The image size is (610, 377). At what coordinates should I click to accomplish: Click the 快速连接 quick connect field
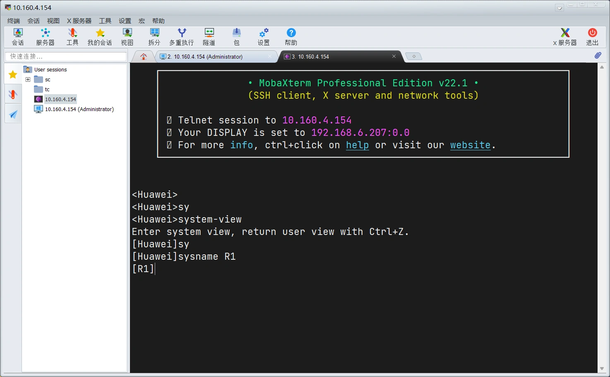coord(65,56)
